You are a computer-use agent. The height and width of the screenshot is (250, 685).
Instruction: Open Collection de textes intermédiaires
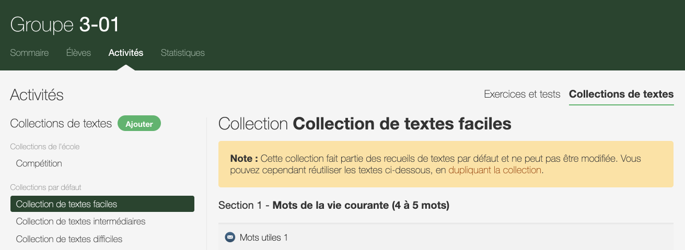[x=80, y=221]
